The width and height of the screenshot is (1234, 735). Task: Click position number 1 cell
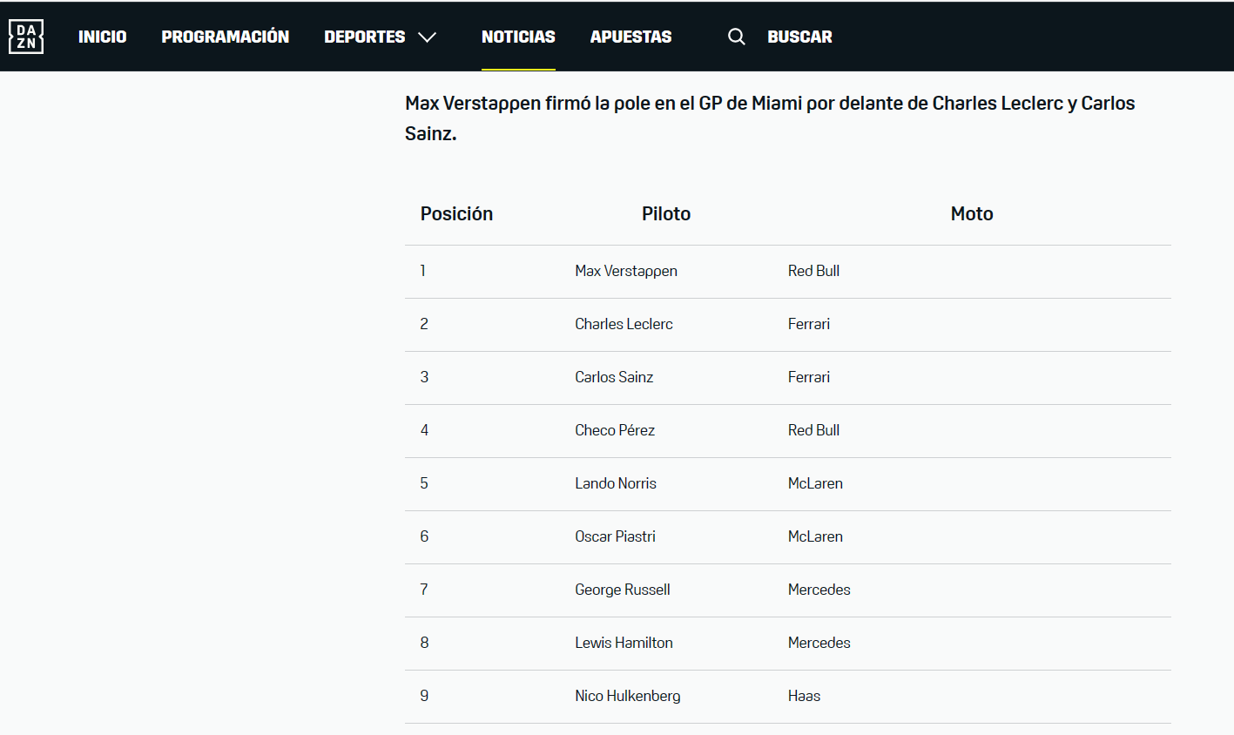(x=423, y=271)
